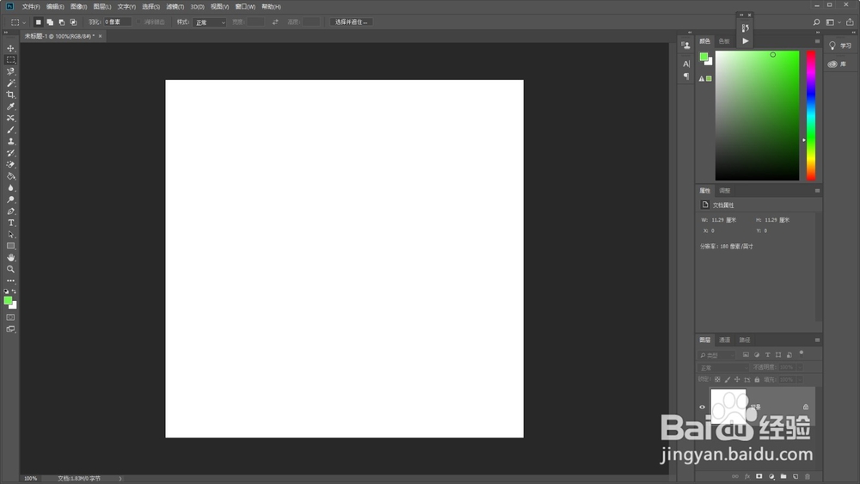Select the Zoom tool
The image size is (860, 484).
pos(10,269)
